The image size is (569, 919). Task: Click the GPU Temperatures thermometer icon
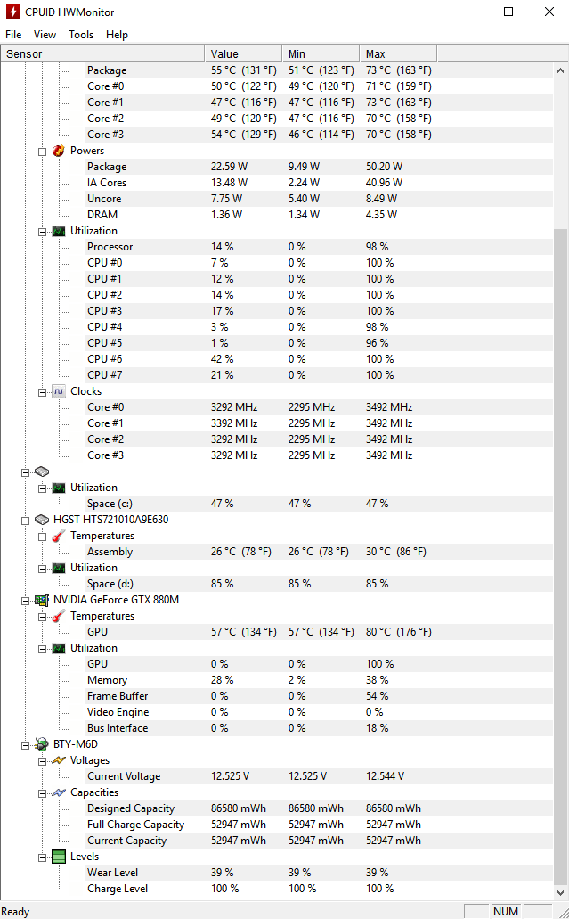coord(58,616)
